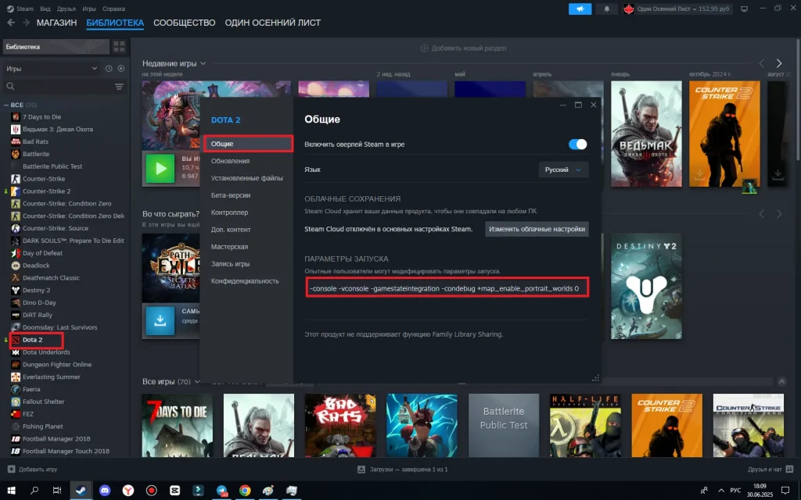The width and height of the screenshot is (801, 500).
Task: Select Deadlock in the game list
Action: (36, 266)
